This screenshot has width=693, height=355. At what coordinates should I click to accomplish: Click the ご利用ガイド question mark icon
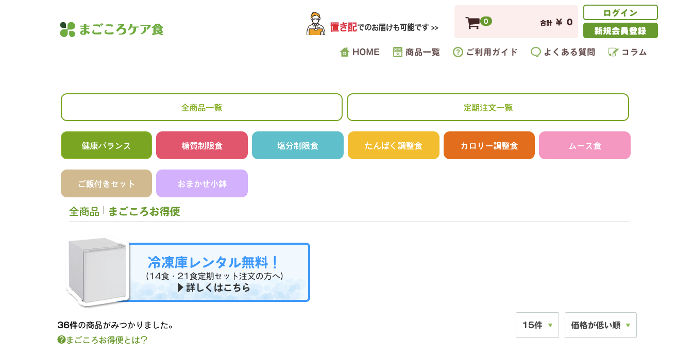tap(457, 52)
